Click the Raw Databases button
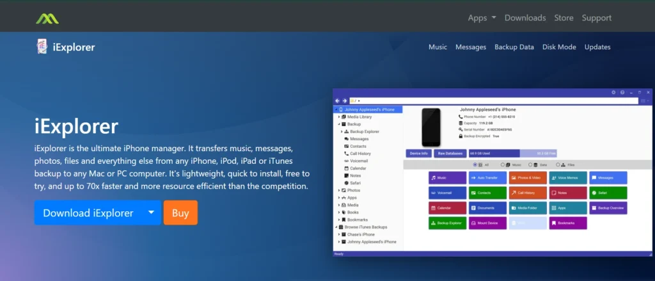The height and width of the screenshot is (281, 655). [450, 154]
